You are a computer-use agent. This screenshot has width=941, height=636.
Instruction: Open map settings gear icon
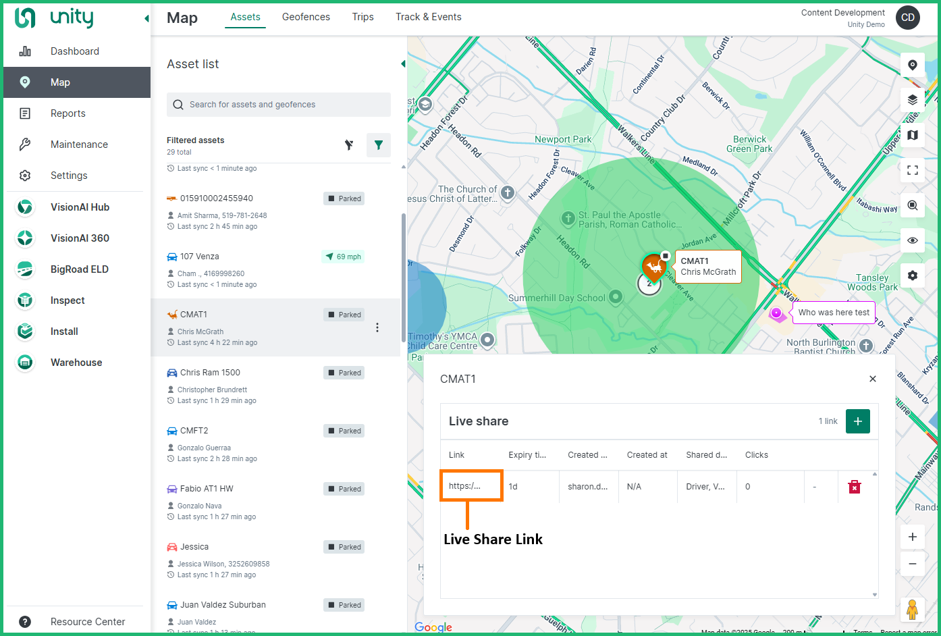[912, 275]
